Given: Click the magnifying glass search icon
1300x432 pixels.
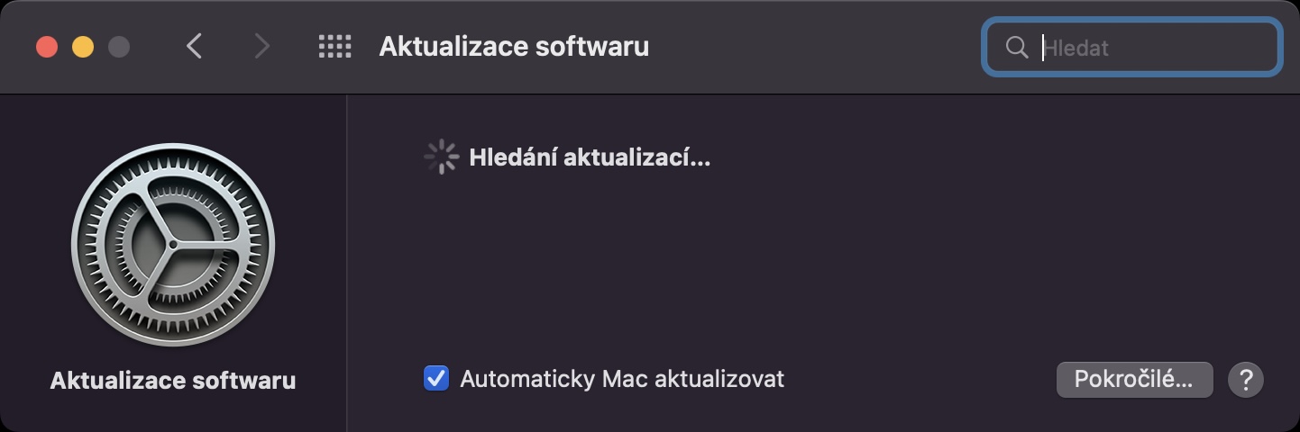Looking at the screenshot, I should click(1017, 48).
